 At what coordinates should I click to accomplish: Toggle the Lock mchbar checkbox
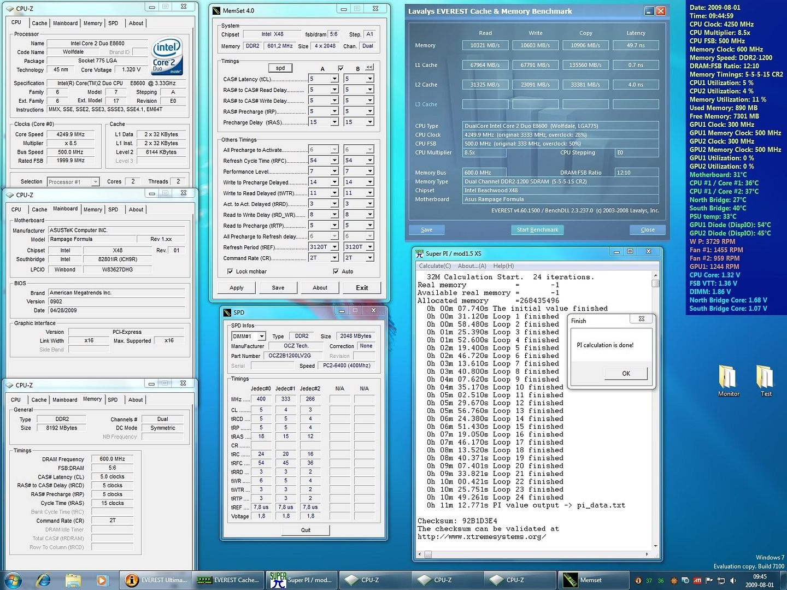pyautogui.click(x=230, y=271)
